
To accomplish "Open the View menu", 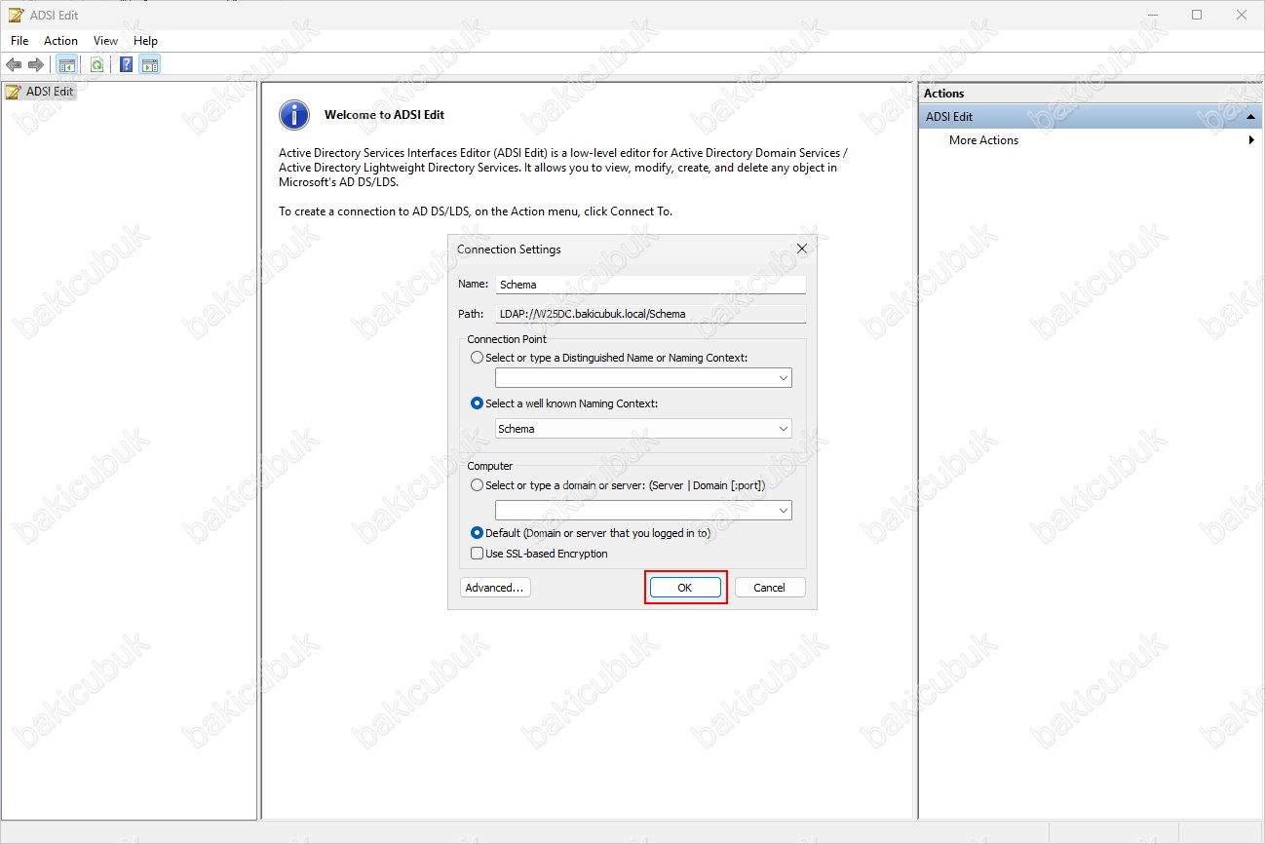I will (105, 41).
